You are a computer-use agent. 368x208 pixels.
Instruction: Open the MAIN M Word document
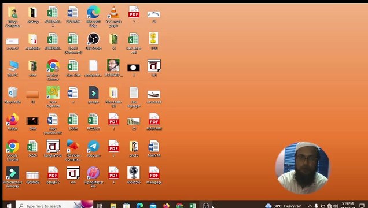click(x=154, y=148)
